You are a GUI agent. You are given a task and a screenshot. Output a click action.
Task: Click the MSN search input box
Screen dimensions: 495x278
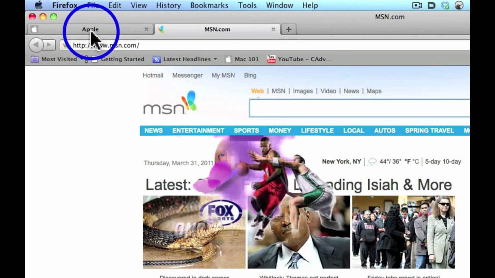pyautogui.click(x=360, y=108)
